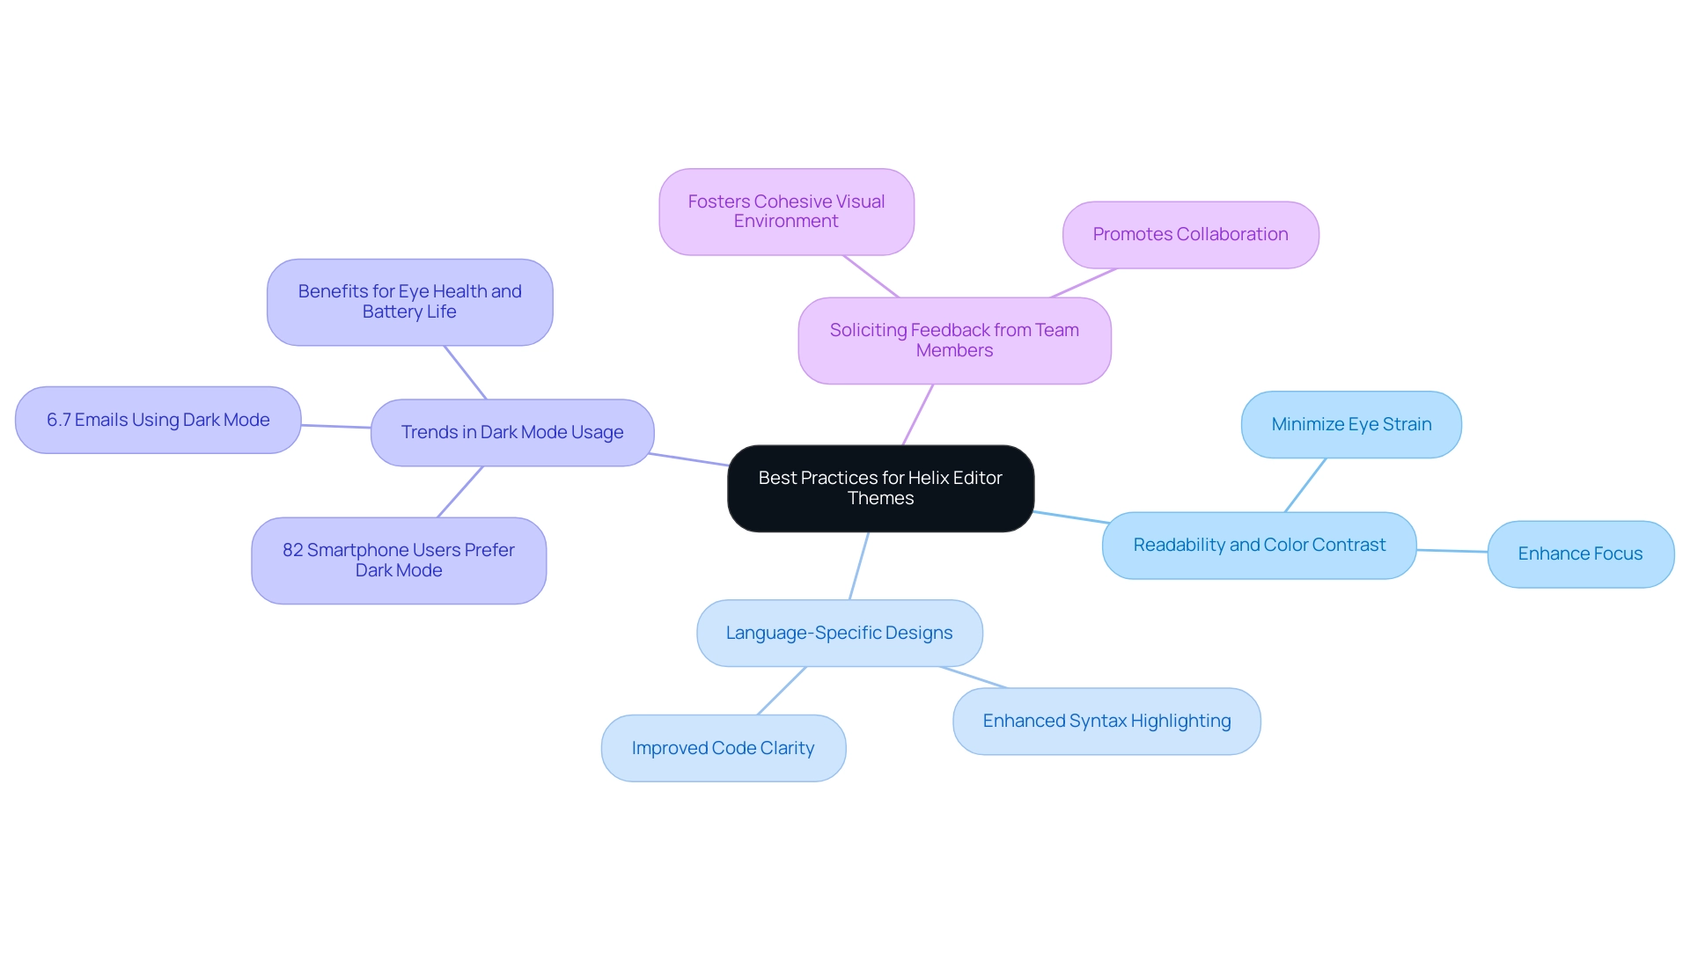The height and width of the screenshot is (953, 1690).
Task: Click the 'Language-Specific Designs' node
Action: 841,630
